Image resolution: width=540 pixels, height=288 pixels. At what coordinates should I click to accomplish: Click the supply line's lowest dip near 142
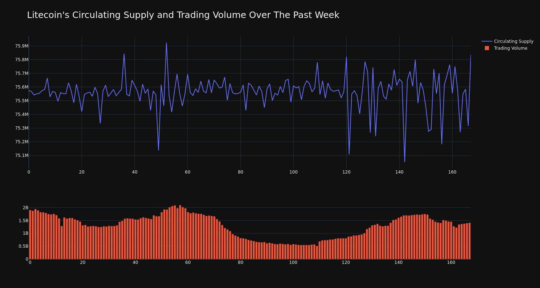(405, 162)
